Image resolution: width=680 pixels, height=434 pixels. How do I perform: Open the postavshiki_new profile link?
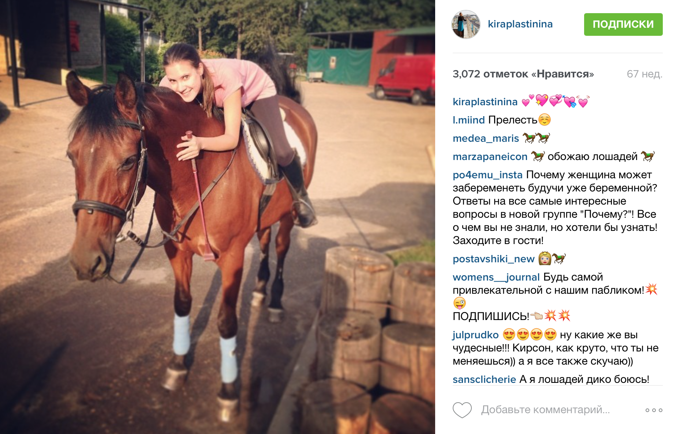click(493, 259)
